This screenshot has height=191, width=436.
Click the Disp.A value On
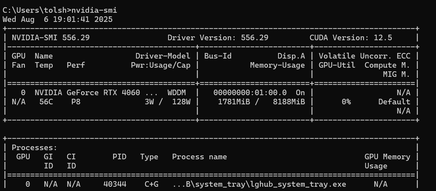pyautogui.click(x=300, y=93)
